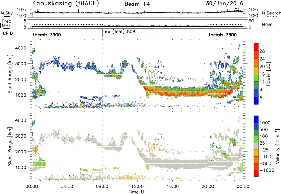
Task: Click the '1000' tick on Velocity scale
Action: click(x=265, y=123)
